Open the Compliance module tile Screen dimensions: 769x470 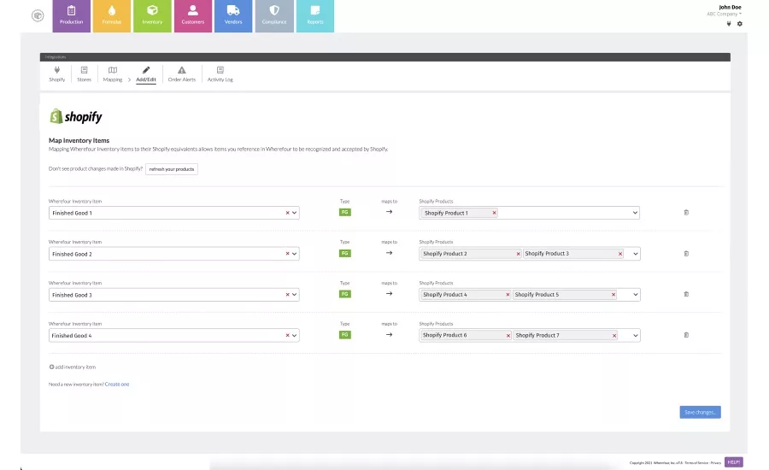click(x=274, y=16)
